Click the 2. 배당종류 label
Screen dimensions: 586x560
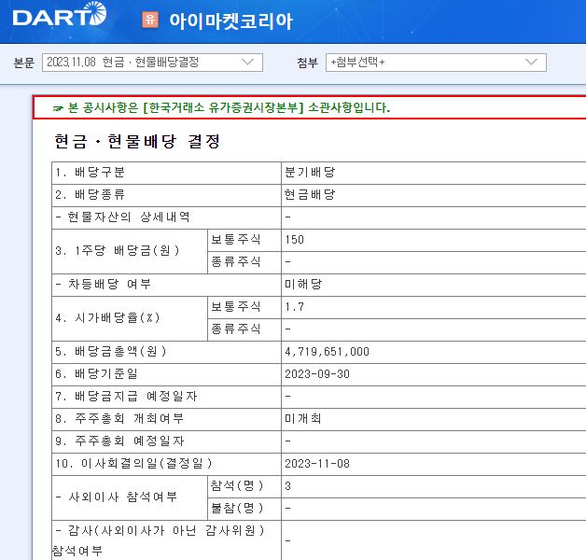pyautogui.click(x=91, y=195)
